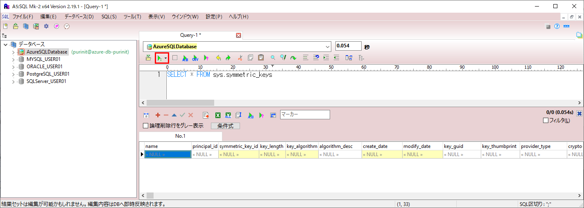Image resolution: width=584 pixels, height=208 pixels.
Task: Click new document icon in main toolbar
Action: pyautogui.click(x=6, y=26)
